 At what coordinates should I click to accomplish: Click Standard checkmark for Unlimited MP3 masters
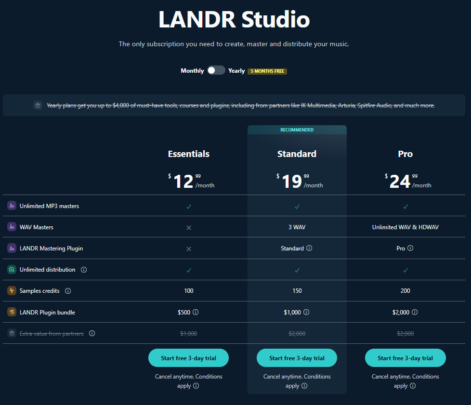point(297,207)
